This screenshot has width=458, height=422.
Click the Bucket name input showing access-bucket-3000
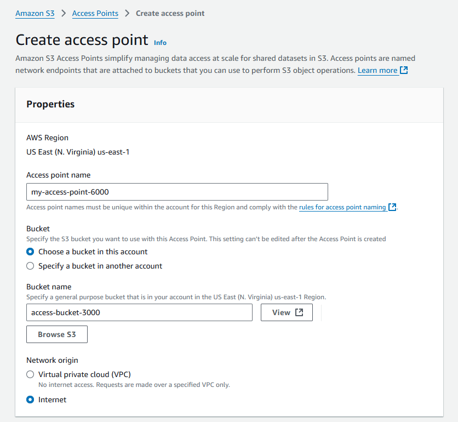click(139, 312)
